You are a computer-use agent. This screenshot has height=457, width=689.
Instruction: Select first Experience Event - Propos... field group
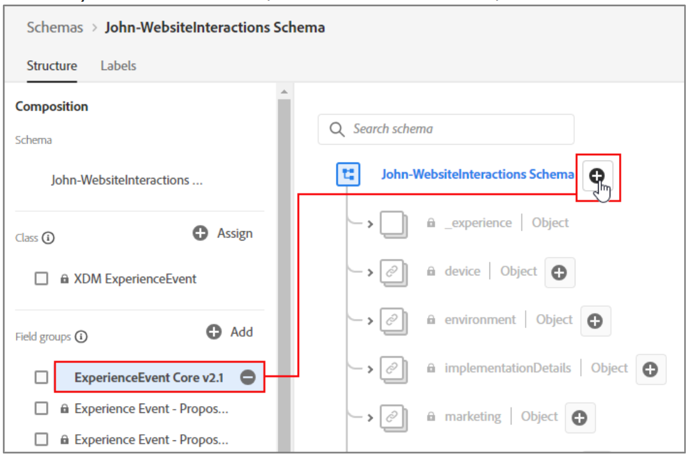[x=151, y=409]
